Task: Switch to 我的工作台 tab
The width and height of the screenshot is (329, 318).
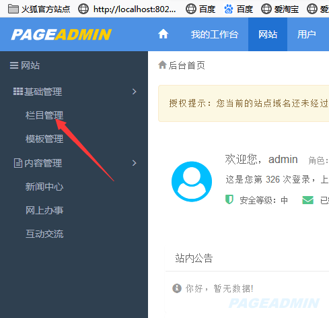Action: [x=215, y=34]
